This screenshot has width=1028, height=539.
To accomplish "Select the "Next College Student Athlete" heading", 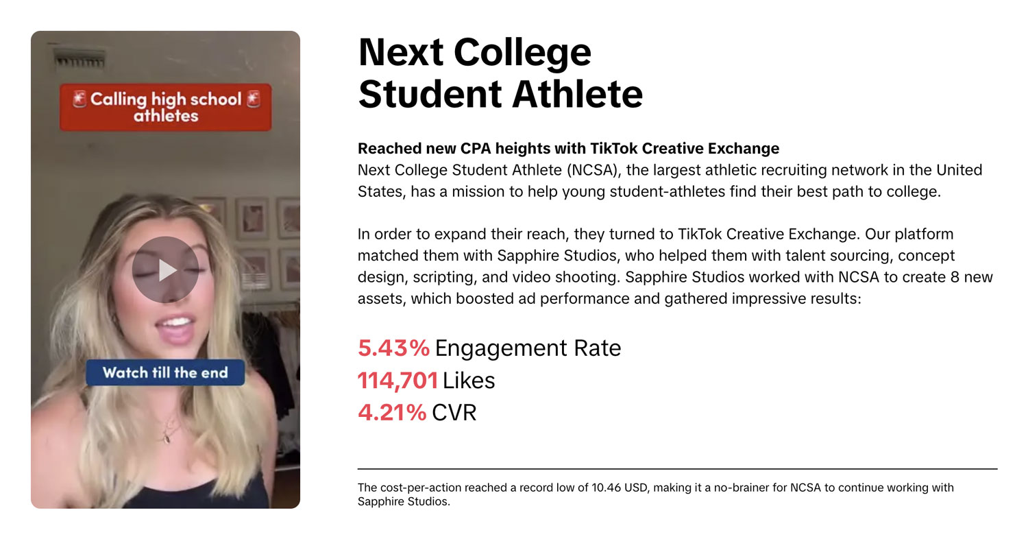I will 500,73.
